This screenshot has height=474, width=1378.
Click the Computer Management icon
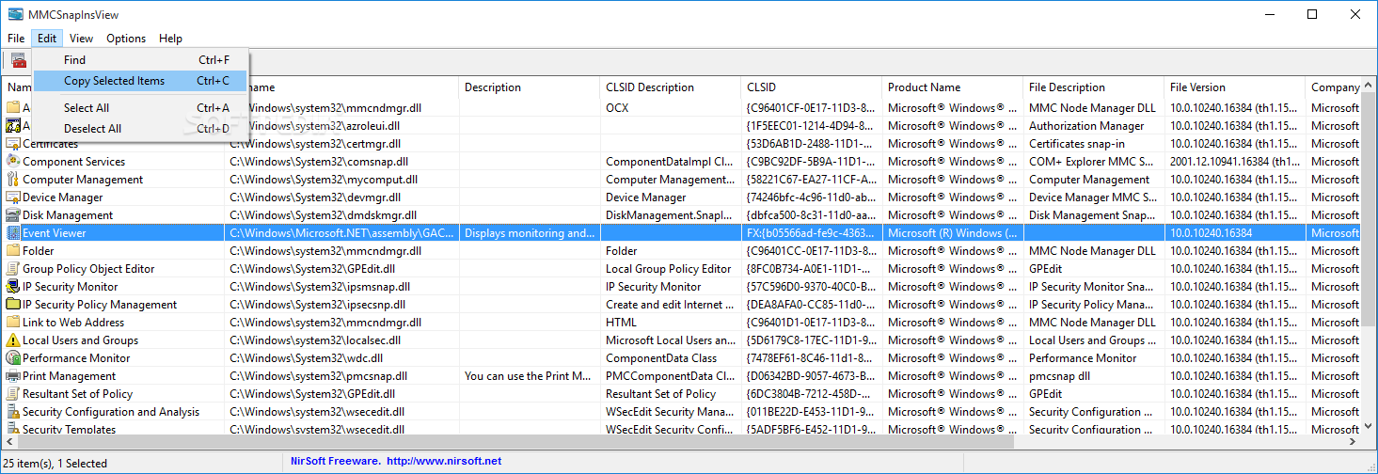pyautogui.click(x=13, y=180)
